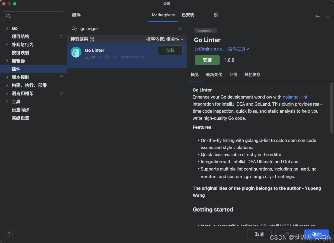334x243 pixels.
Task: Click the 取消 button
Action: pos(259,234)
